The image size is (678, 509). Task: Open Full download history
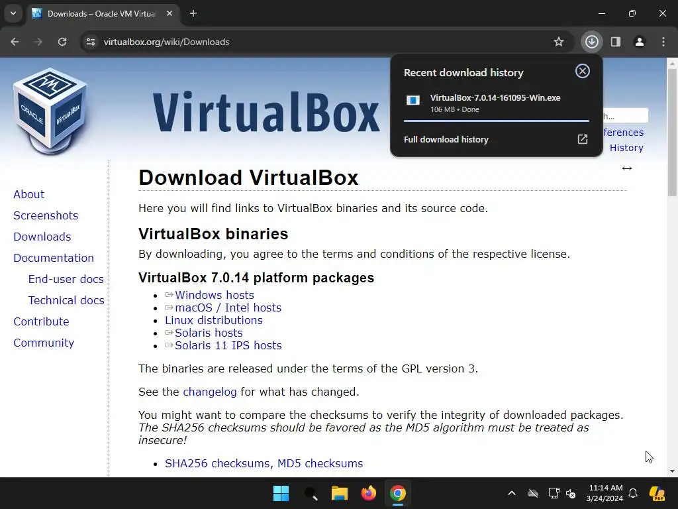496,139
